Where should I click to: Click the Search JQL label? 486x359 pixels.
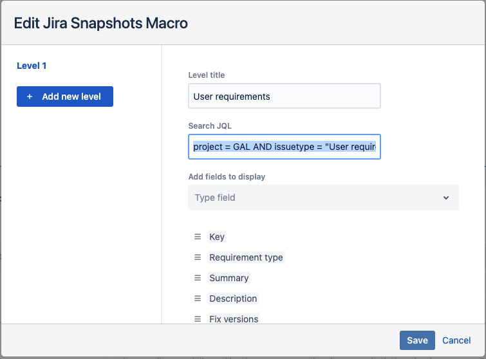tap(210, 125)
